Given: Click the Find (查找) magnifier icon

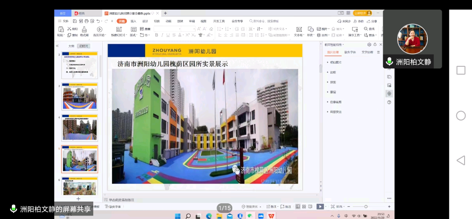Looking at the screenshot, I should pos(366,29).
